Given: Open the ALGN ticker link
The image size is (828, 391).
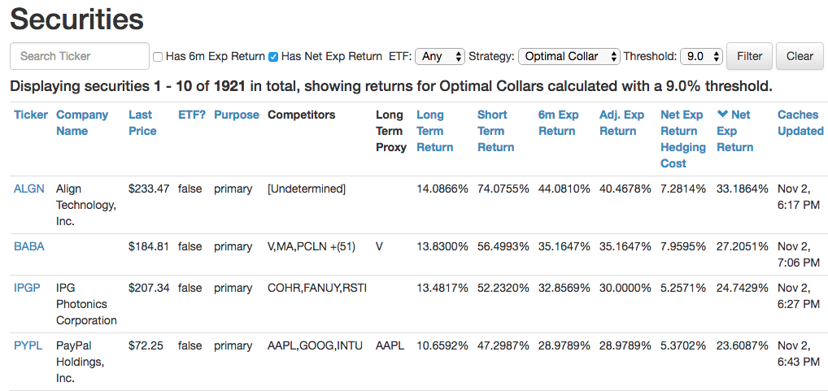Looking at the screenshot, I should [29, 189].
